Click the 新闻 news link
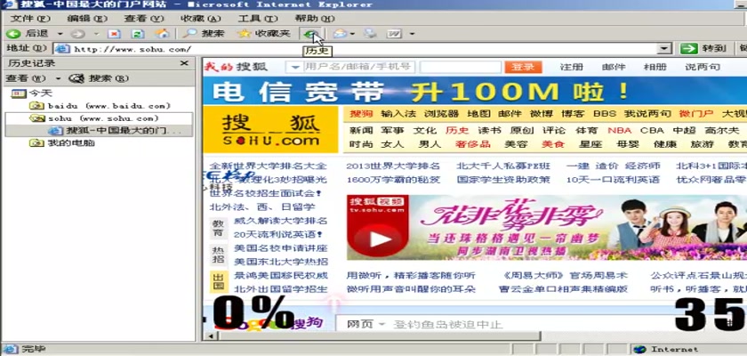Viewport: 747px width, 356px height. pos(361,130)
